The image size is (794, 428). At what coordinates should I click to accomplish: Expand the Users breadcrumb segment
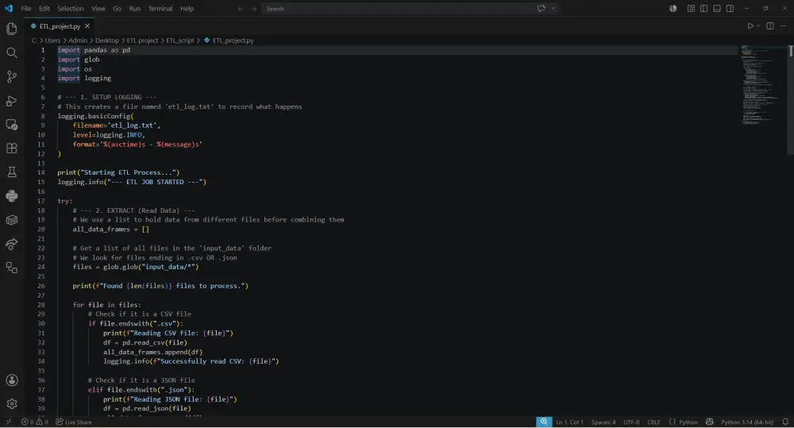(52, 40)
